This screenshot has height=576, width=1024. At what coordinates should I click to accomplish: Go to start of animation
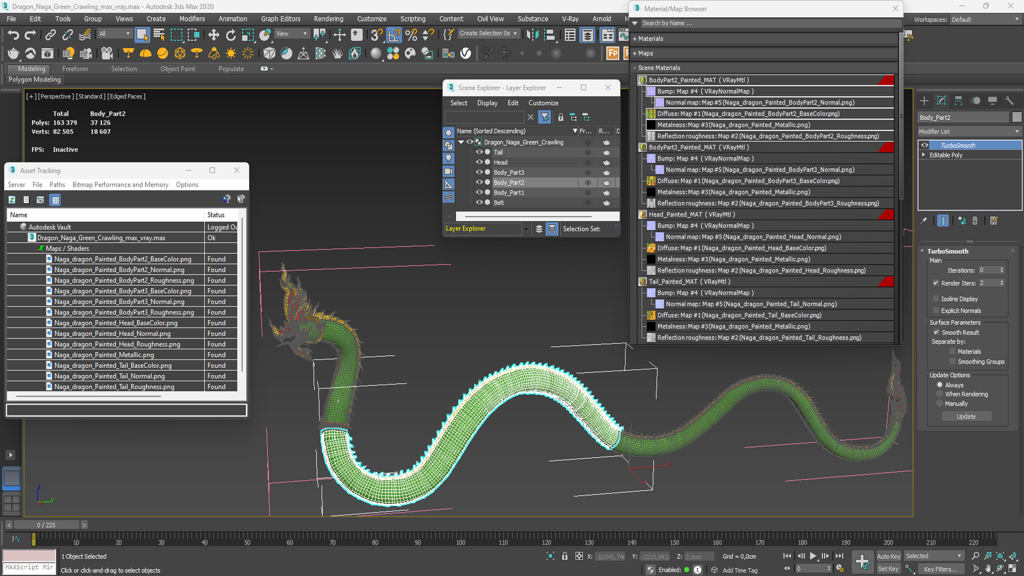[787, 556]
